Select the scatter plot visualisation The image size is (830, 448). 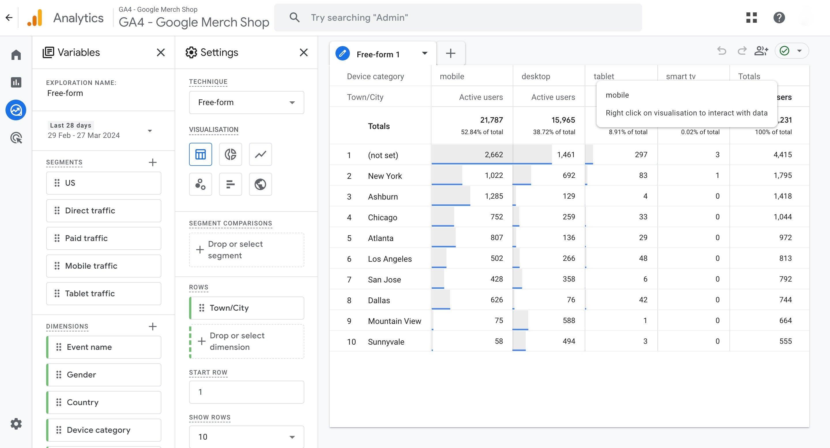point(200,185)
